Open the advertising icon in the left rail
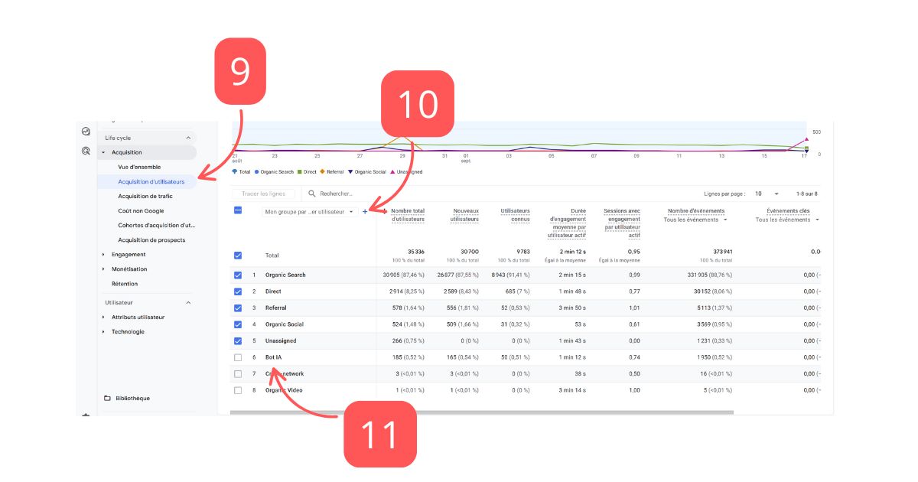Viewport: 918px width, 482px height. (86, 151)
